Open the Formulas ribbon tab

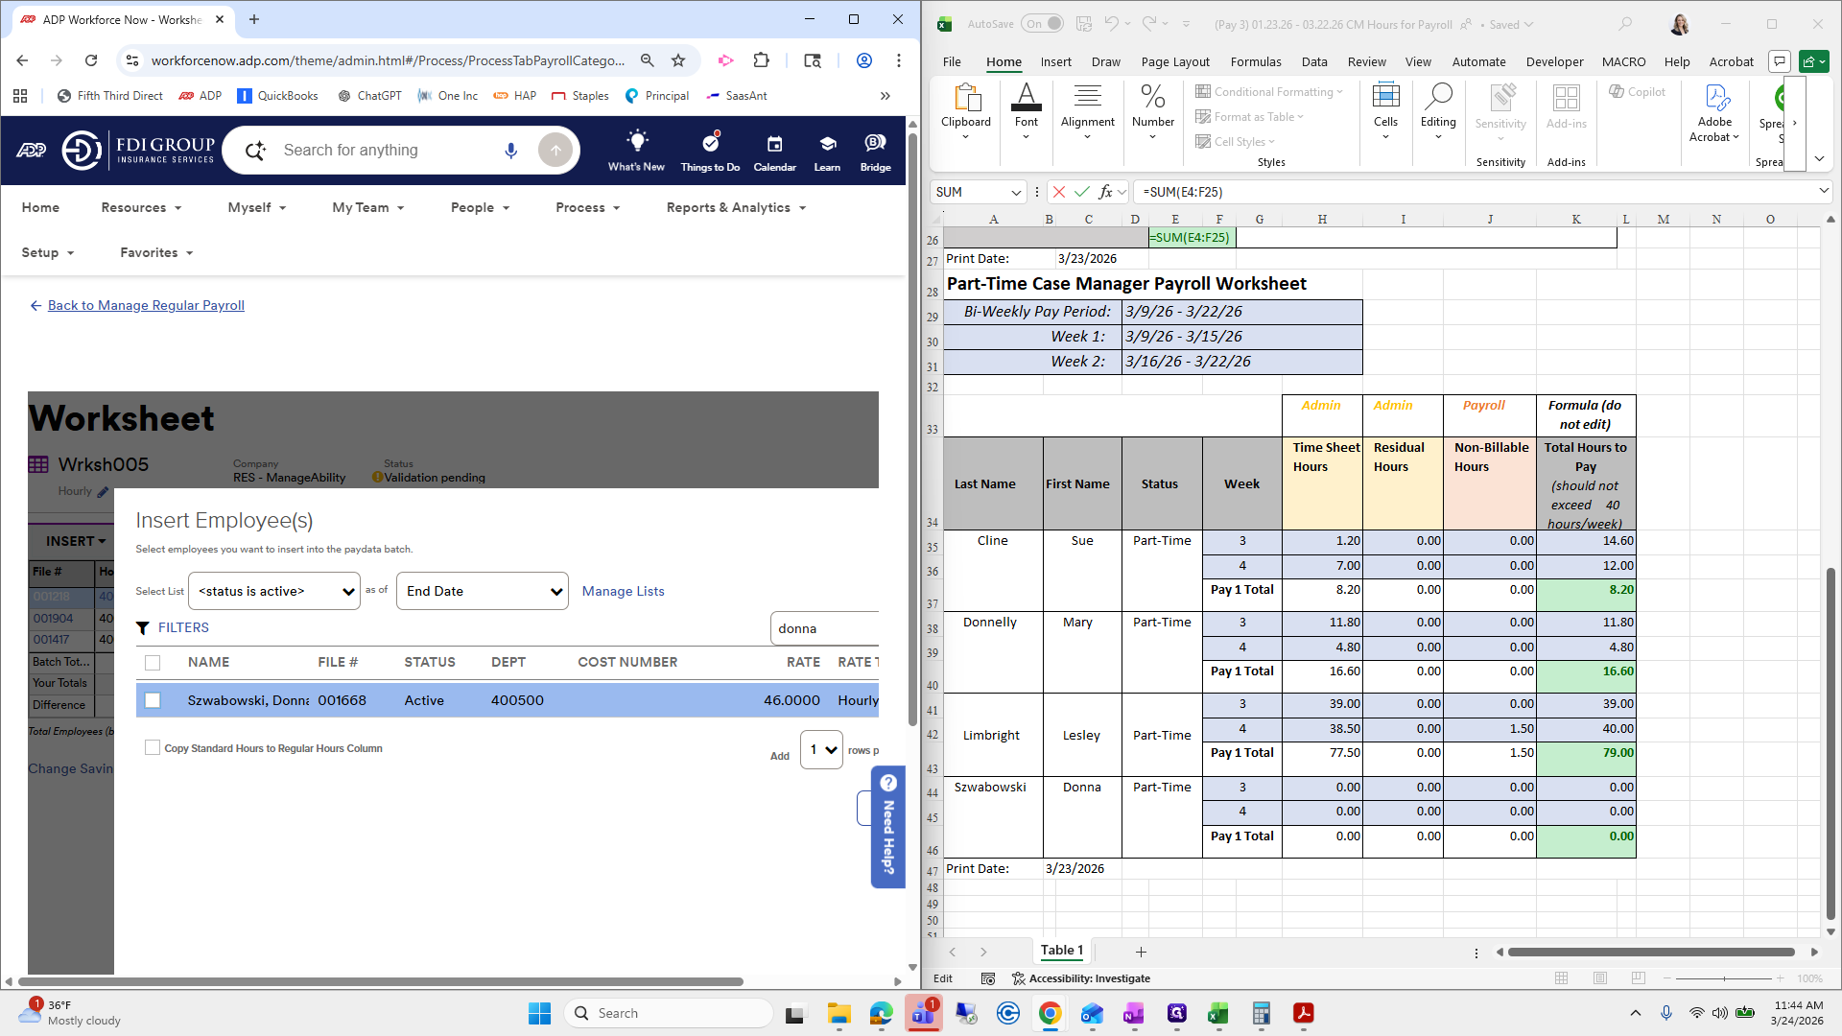pos(1255,61)
